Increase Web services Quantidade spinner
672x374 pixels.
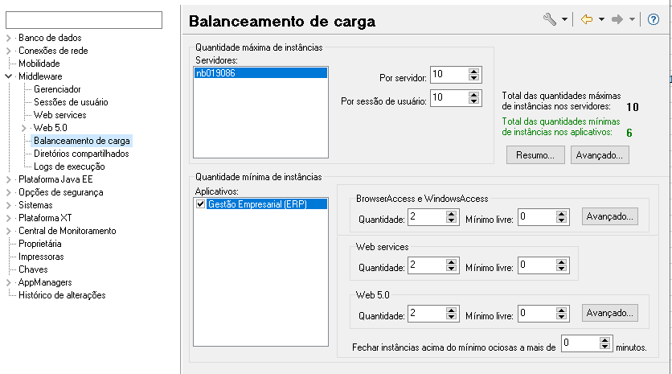coord(451,262)
